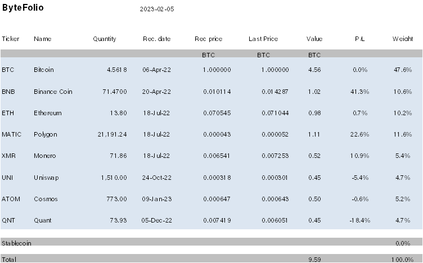This screenshot has height=263, width=423.
Task: Click the Stablecoin row label
Action: [16, 243]
